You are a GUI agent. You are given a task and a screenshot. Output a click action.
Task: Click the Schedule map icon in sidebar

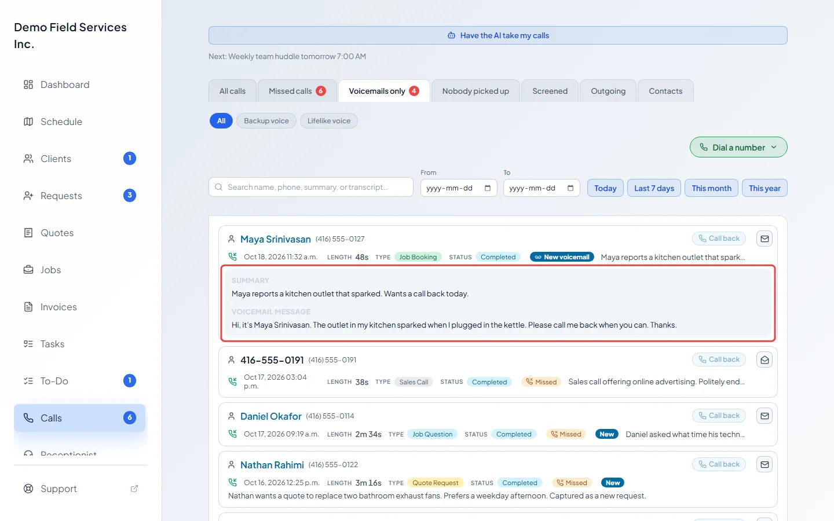28,122
